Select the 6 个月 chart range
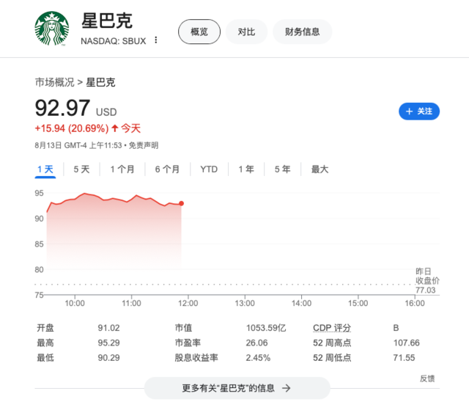Image resolution: width=469 pixels, height=413 pixels. [167, 169]
